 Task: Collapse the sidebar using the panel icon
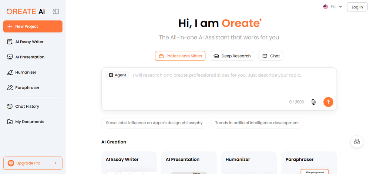[56, 11]
